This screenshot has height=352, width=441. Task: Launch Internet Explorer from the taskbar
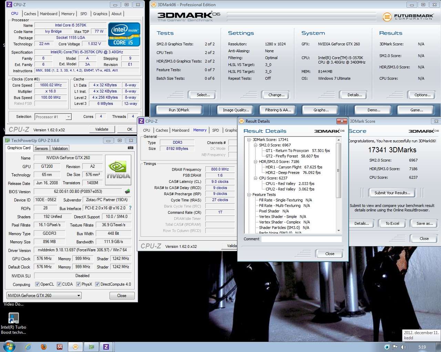tap(28, 347)
